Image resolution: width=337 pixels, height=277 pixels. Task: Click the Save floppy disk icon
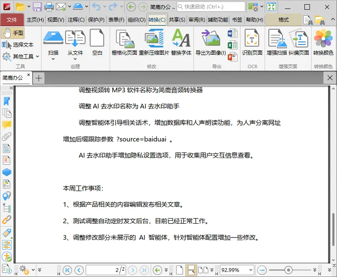click(x=37, y=7)
